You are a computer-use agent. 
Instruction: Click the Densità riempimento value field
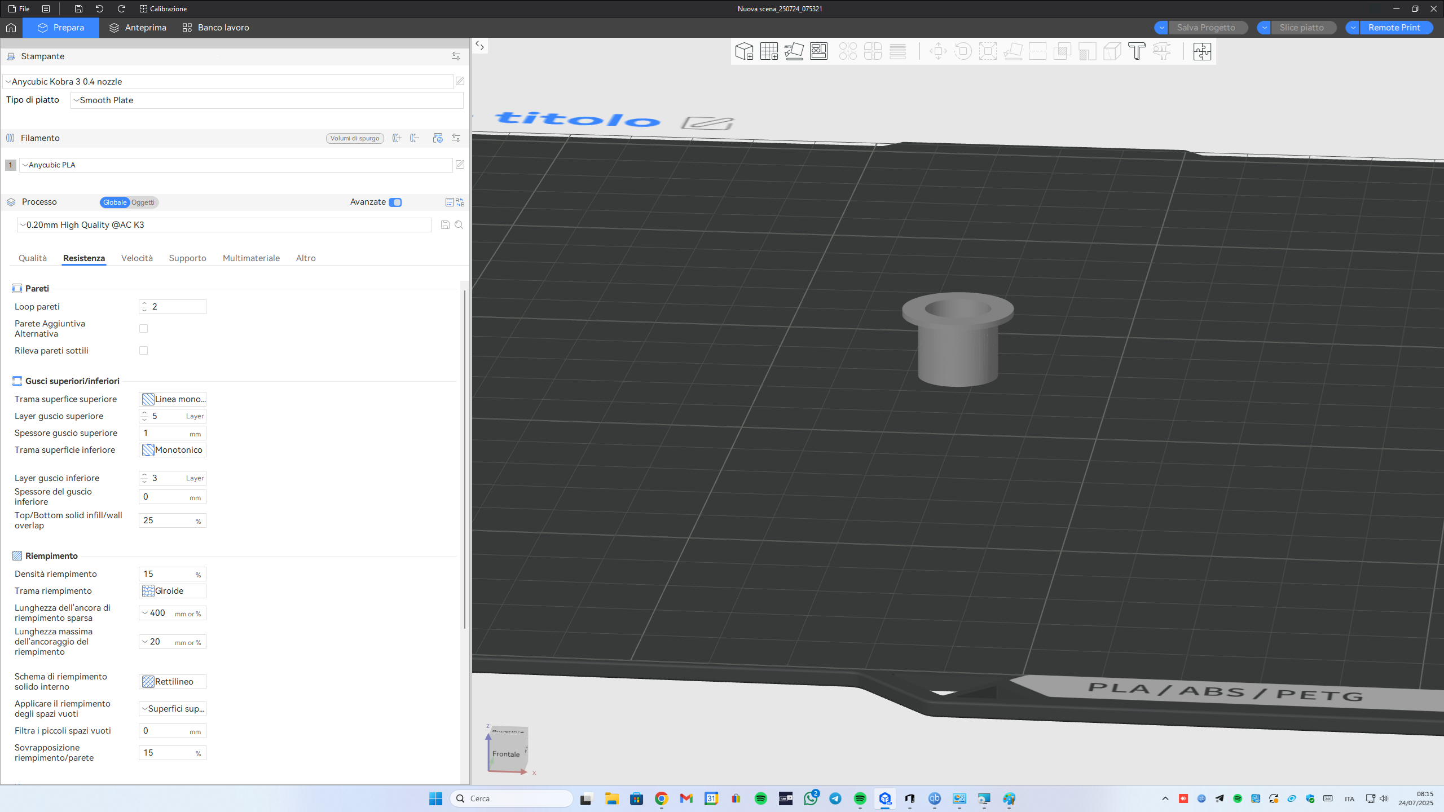173,574
